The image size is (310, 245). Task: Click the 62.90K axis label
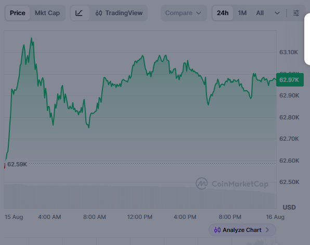(x=289, y=95)
